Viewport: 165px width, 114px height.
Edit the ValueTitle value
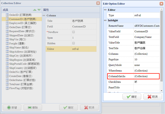[x=147, y=43]
